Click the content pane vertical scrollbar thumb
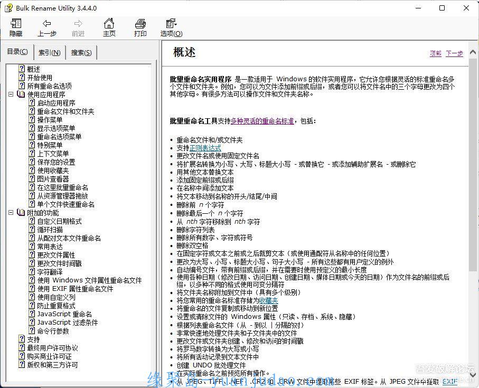Screen dimensions: 479x388 [x=473, y=164]
